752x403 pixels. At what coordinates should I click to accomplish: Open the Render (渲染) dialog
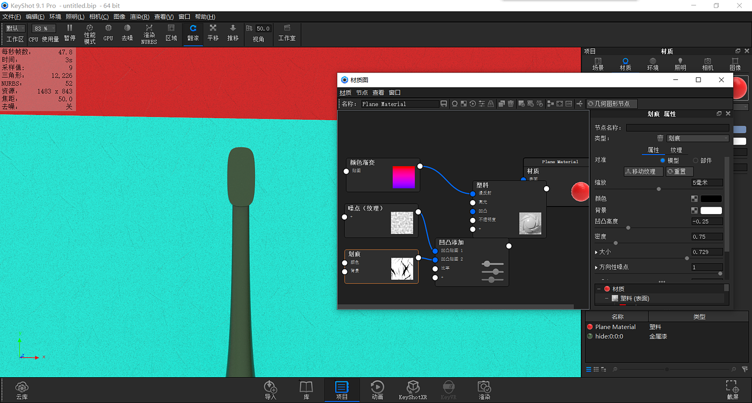coord(484,390)
